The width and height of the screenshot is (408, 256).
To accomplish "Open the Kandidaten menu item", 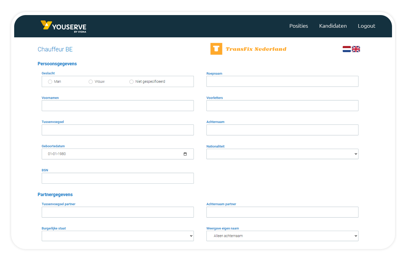I will pyautogui.click(x=333, y=26).
